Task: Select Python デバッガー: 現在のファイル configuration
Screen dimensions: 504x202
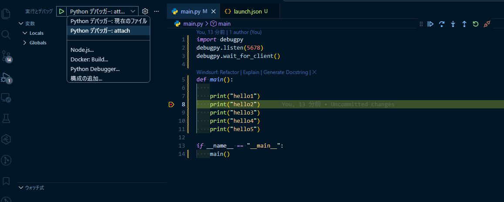Action: coord(108,21)
